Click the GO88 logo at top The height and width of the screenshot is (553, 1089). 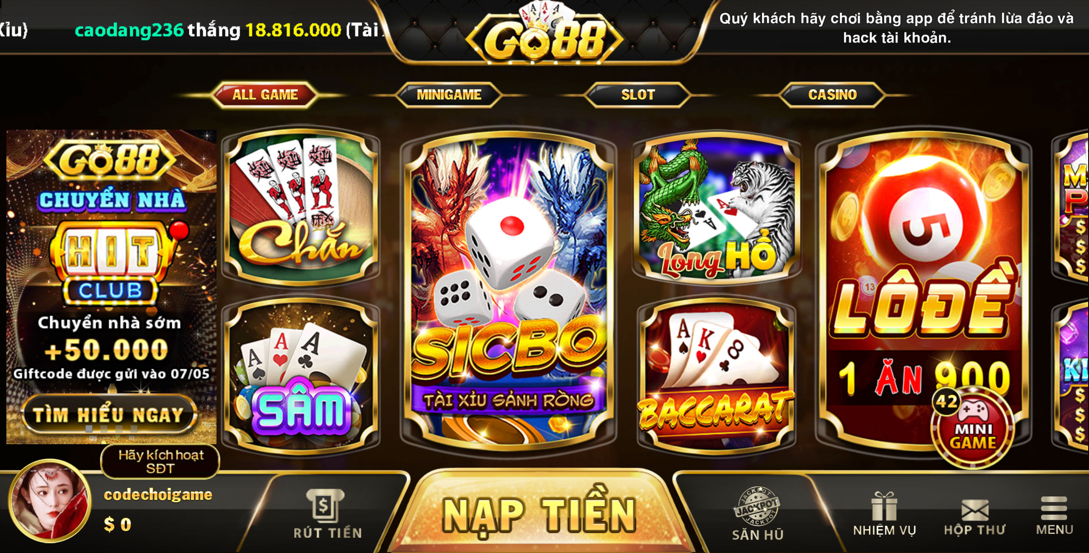pos(544,34)
